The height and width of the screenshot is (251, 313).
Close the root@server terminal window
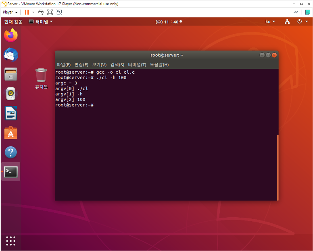pos(274,55)
